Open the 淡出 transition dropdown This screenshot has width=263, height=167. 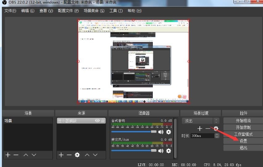tap(200, 121)
